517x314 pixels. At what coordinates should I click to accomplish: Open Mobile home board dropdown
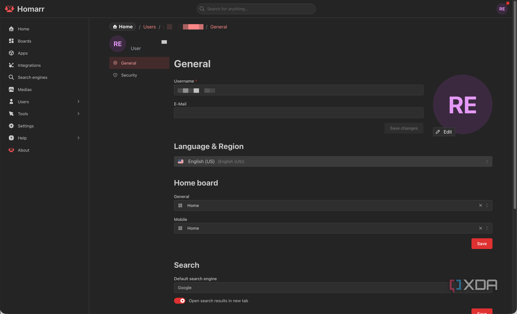(x=333, y=228)
